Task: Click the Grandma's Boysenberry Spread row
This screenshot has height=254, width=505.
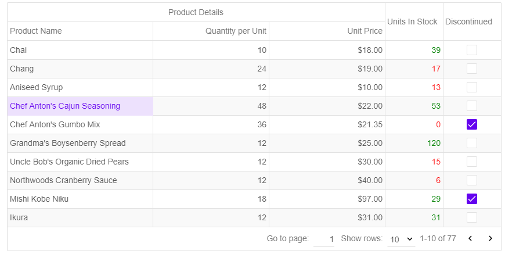Action: (68, 143)
